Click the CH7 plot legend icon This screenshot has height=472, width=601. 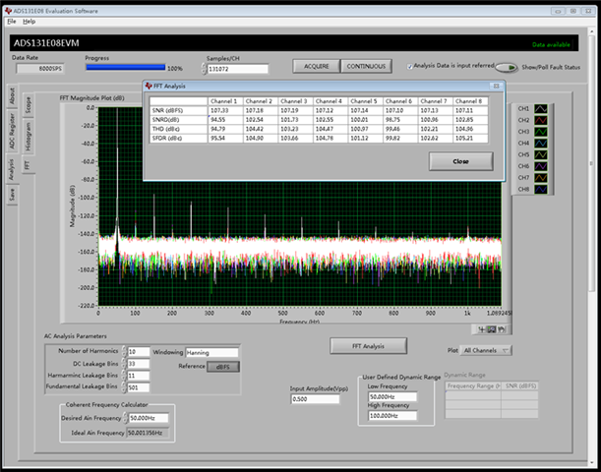coord(541,178)
